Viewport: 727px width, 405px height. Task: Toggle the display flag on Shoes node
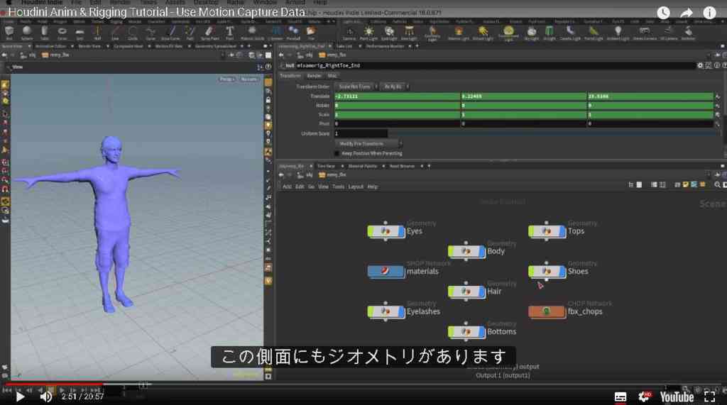(562, 271)
